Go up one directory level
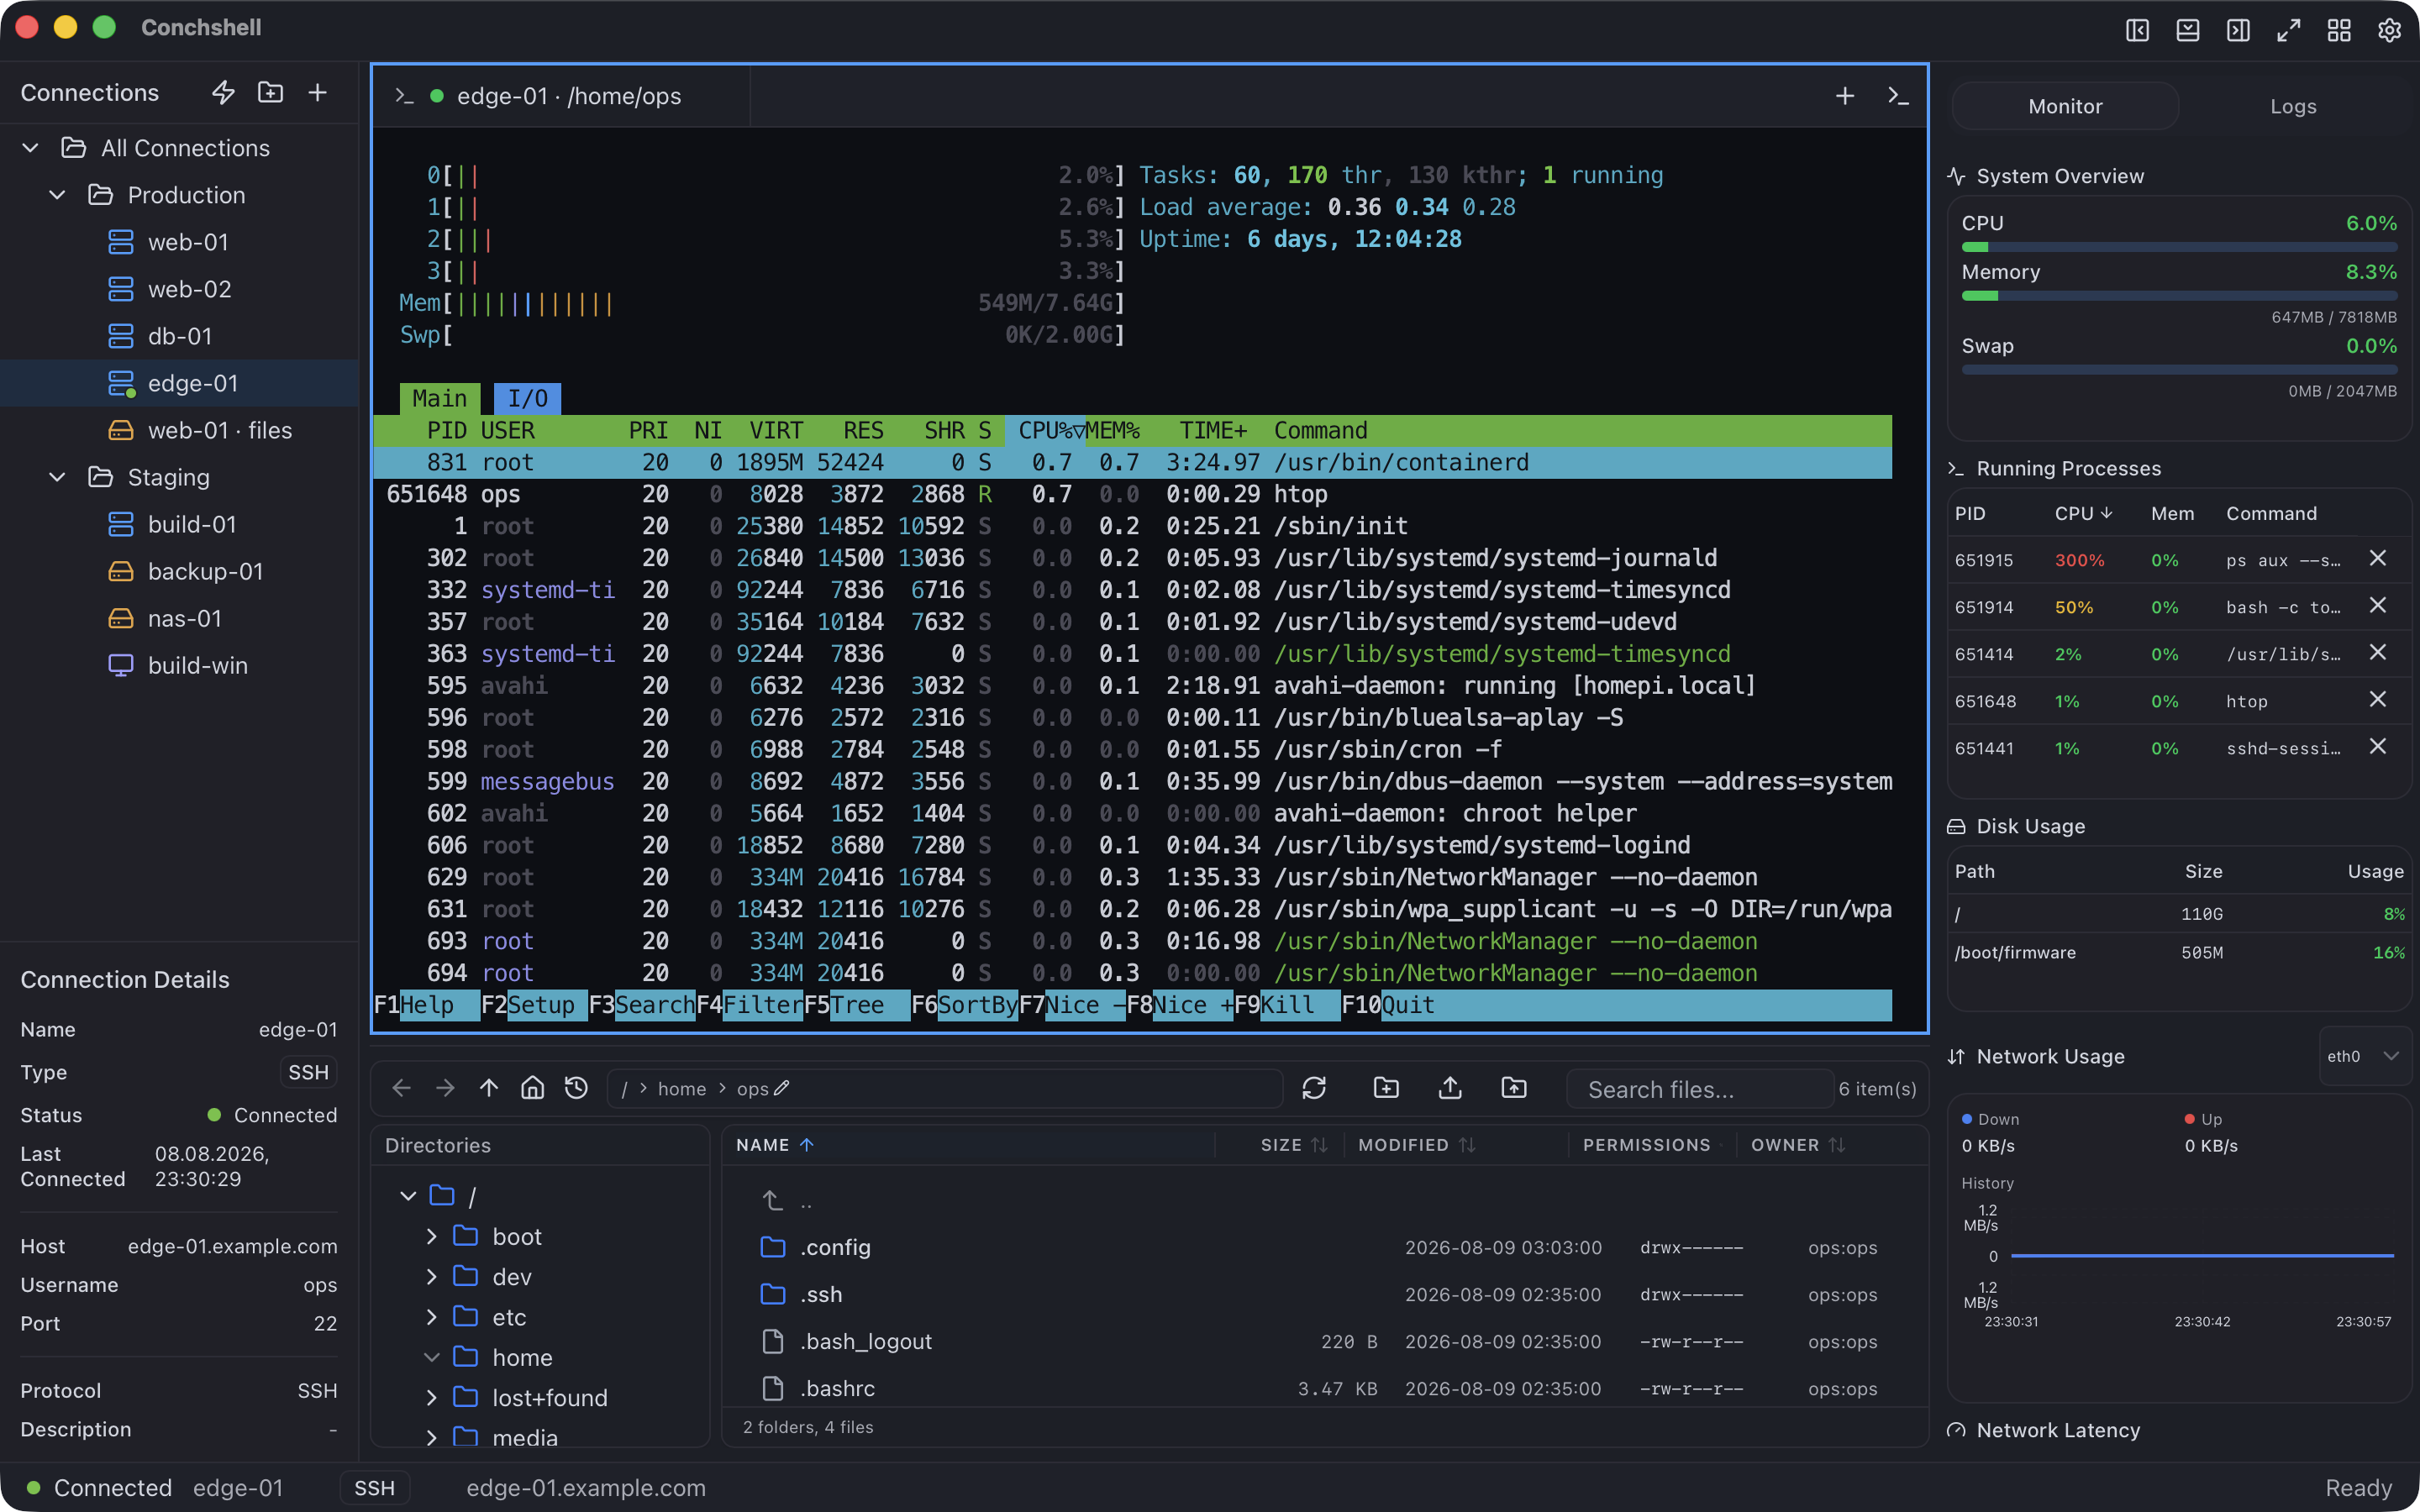 click(489, 1088)
